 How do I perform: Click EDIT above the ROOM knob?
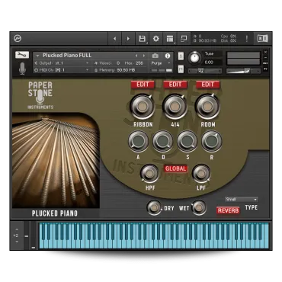[x=208, y=85]
